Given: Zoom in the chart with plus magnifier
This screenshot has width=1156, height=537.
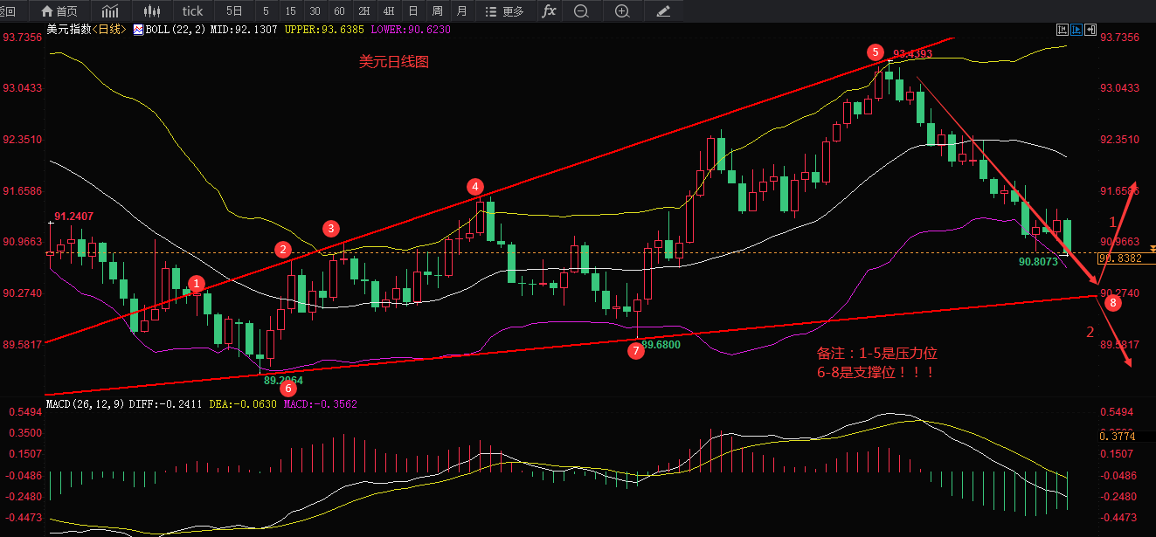Looking at the screenshot, I should point(621,11).
